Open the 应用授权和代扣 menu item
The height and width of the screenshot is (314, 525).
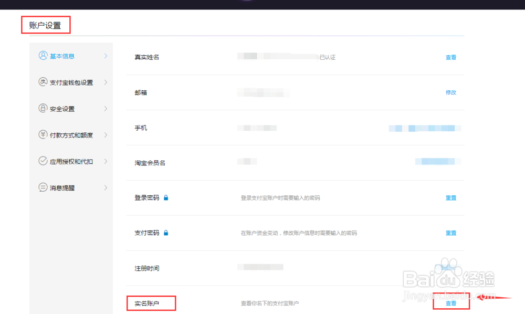pos(71,161)
